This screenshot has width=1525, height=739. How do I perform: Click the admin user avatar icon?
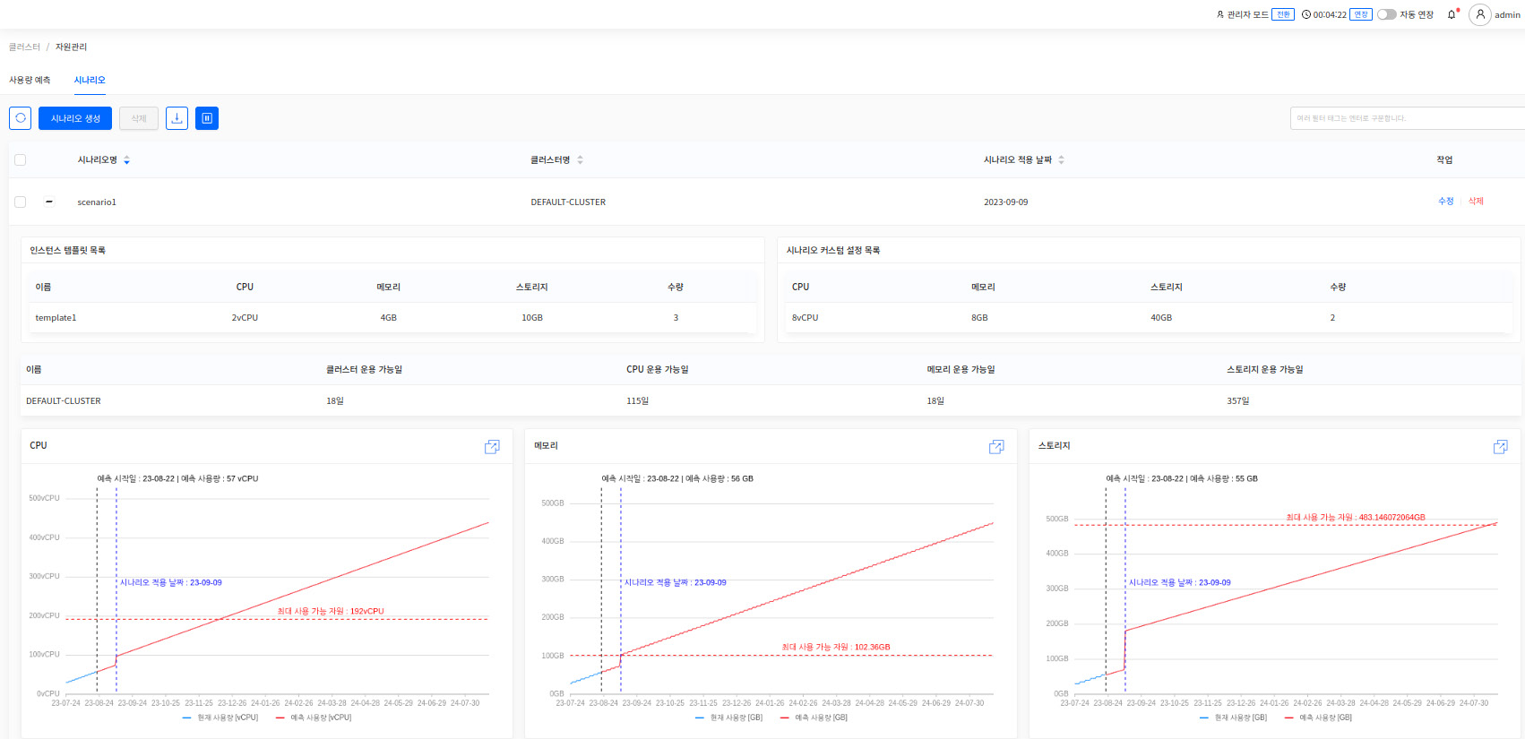point(1480,15)
